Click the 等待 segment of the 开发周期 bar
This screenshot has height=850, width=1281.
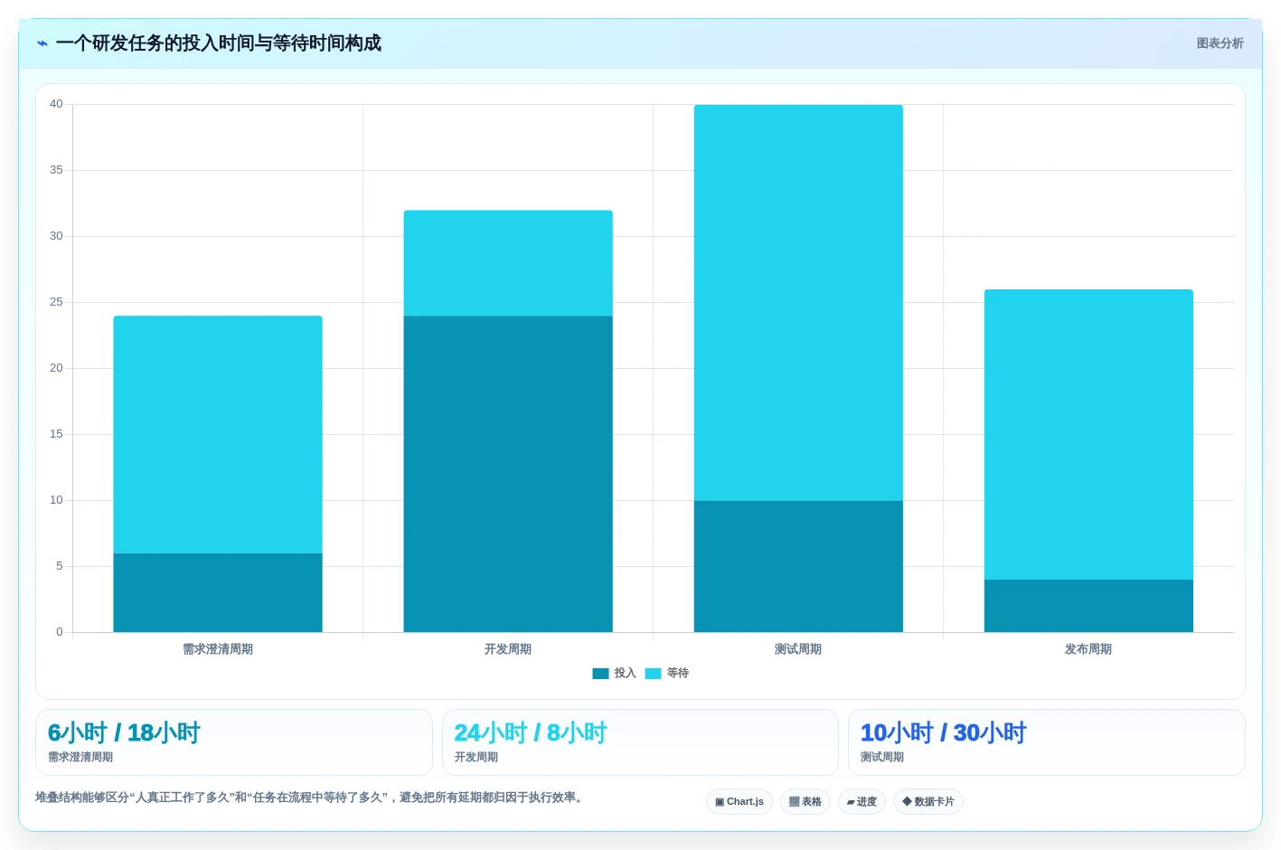click(x=508, y=263)
